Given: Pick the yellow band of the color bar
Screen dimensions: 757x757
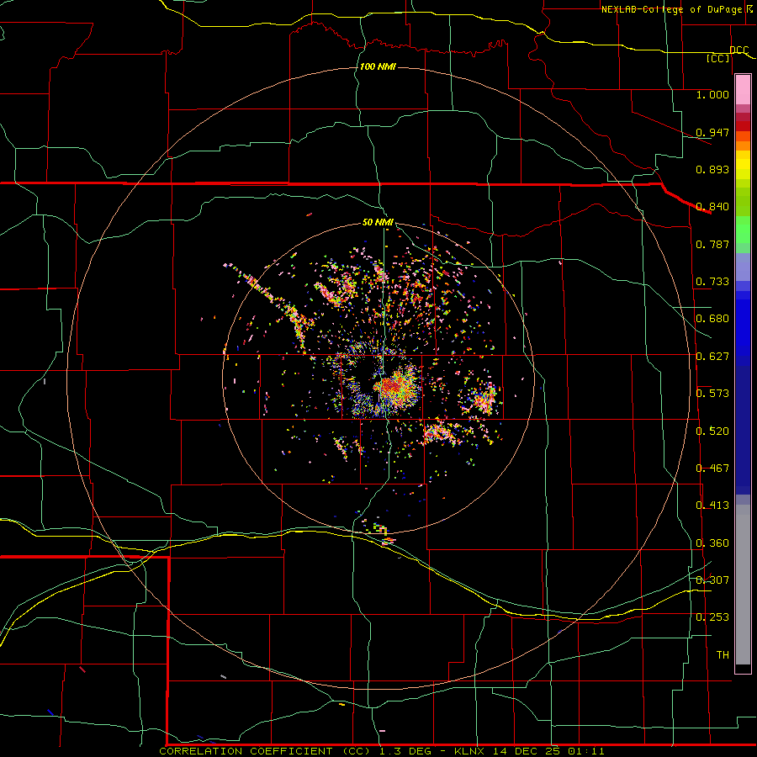Looking at the screenshot, I should (743, 166).
